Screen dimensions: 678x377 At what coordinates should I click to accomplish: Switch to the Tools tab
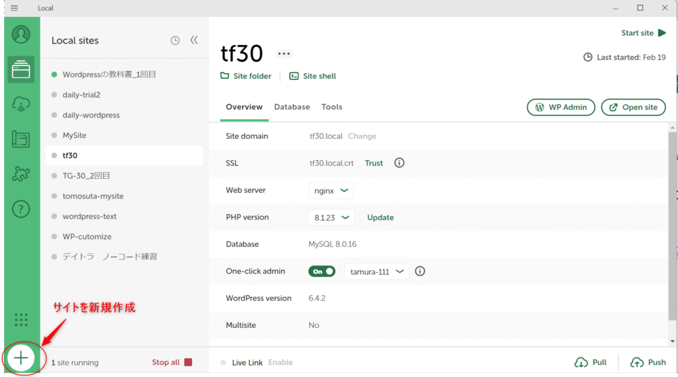(332, 106)
